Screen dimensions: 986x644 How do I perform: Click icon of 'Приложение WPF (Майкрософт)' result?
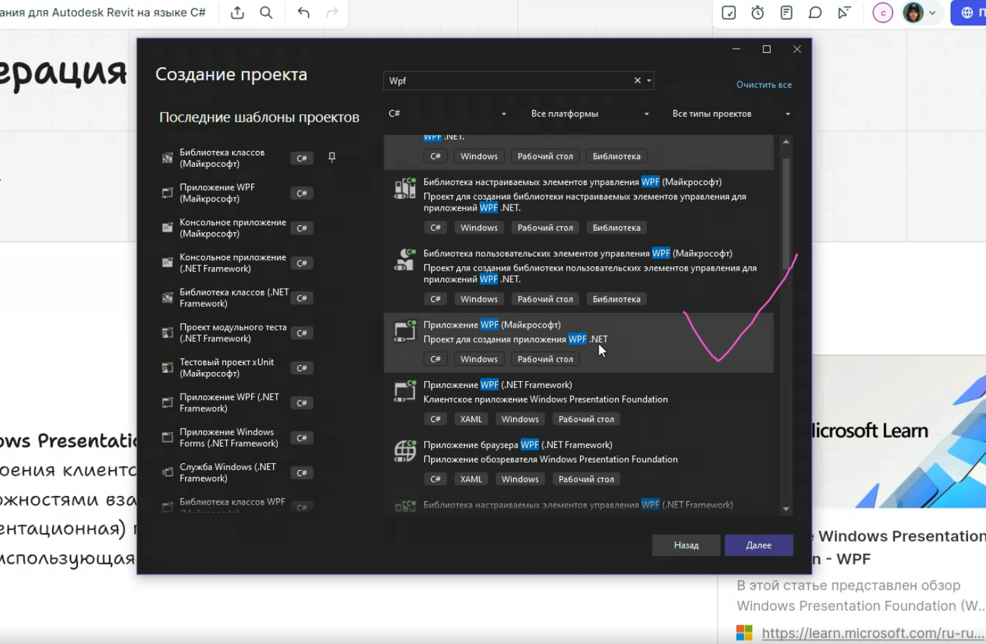(405, 331)
